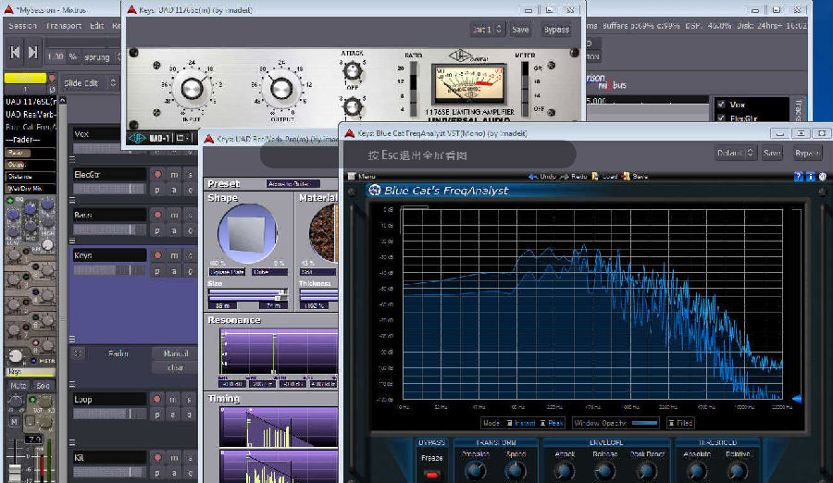Click Bypass in the FreqAnalyst window header

806,153
